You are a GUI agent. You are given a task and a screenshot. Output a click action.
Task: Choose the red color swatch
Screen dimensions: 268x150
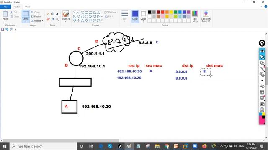162,12
